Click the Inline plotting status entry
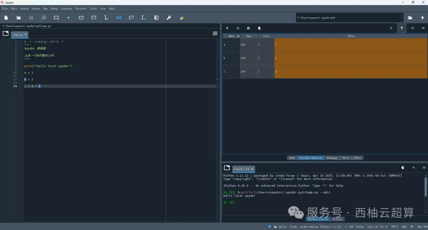 [280, 227]
